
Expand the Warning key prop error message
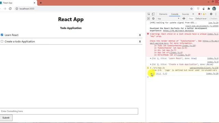pyautogui.click(x=151, y=34)
